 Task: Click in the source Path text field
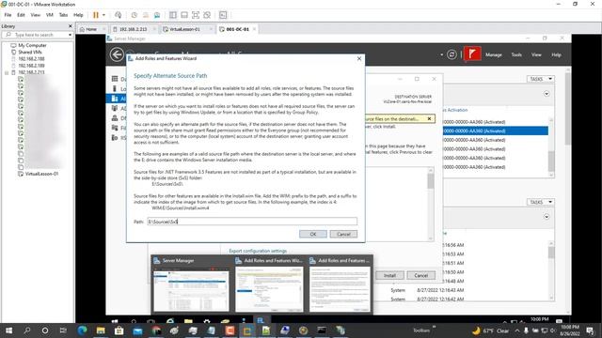tap(252, 222)
